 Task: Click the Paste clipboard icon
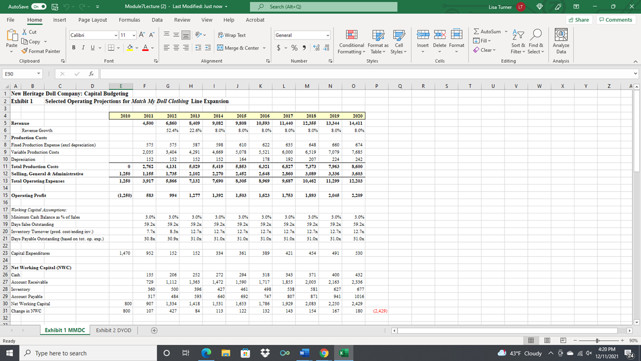click(11, 35)
